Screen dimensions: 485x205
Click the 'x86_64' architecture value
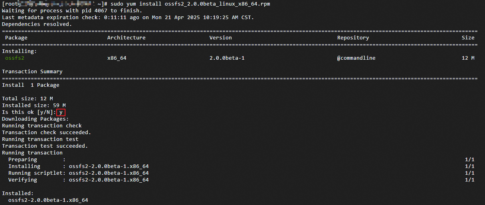(117, 58)
